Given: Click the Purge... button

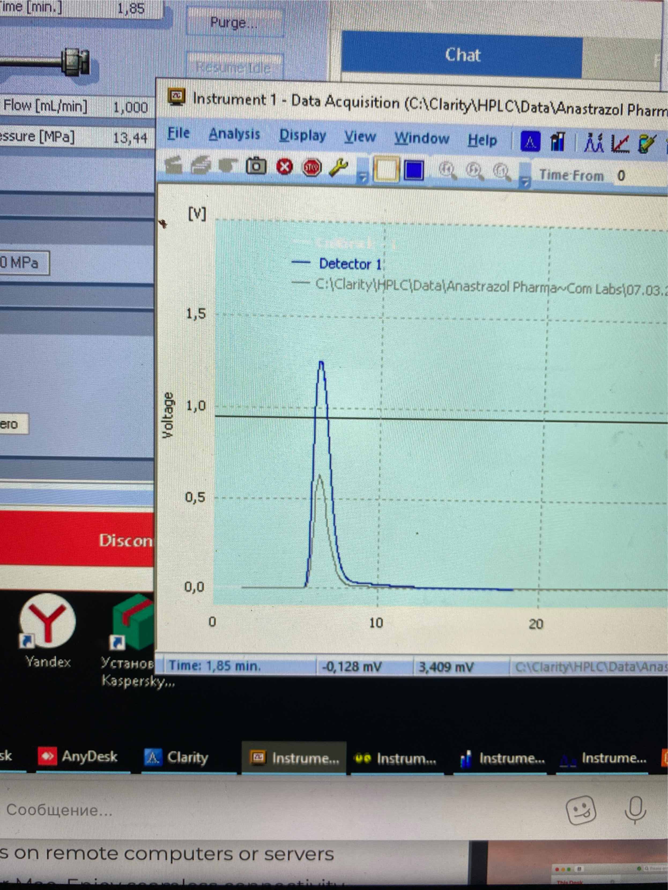Looking at the screenshot, I should 234,23.
